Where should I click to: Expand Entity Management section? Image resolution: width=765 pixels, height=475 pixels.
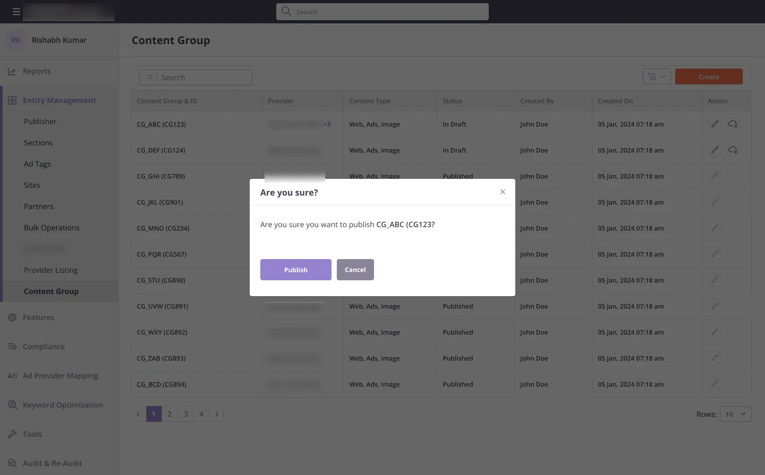(59, 100)
